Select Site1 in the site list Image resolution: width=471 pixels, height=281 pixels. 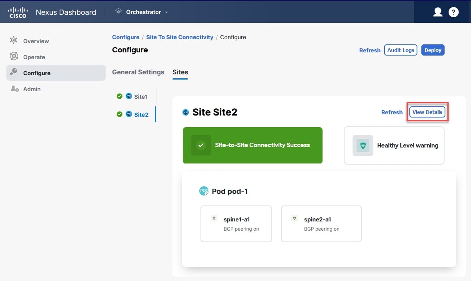[x=141, y=97]
